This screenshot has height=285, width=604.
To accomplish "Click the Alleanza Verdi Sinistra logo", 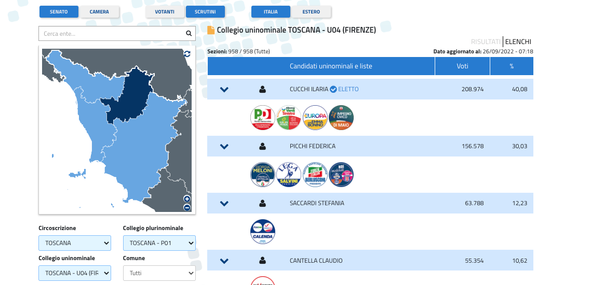I will pyautogui.click(x=289, y=118).
